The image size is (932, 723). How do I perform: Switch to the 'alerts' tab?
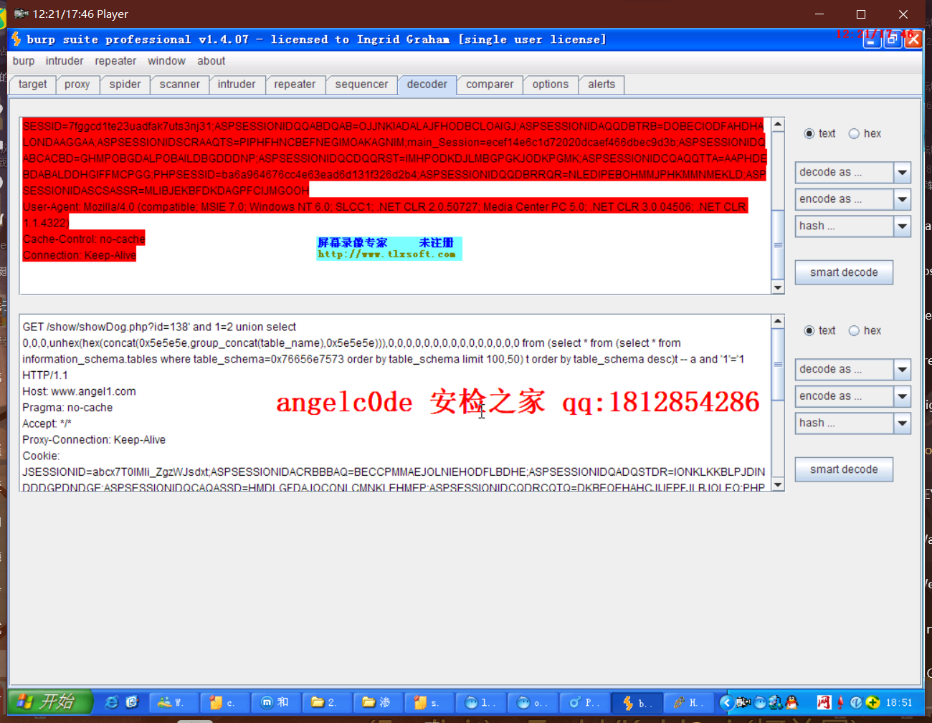point(601,85)
